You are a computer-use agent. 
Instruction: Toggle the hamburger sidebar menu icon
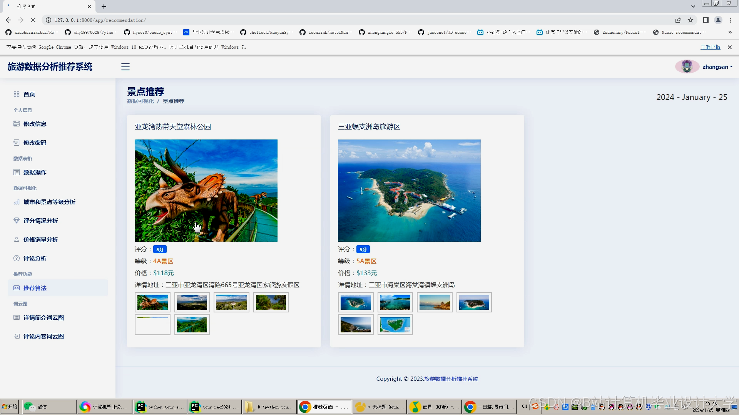125,67
